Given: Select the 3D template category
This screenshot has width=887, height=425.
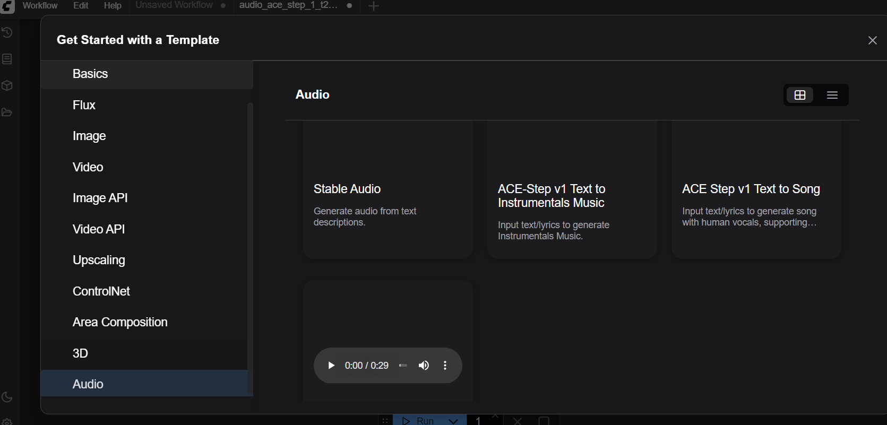Looking at the screenshot, I should 144,353.
